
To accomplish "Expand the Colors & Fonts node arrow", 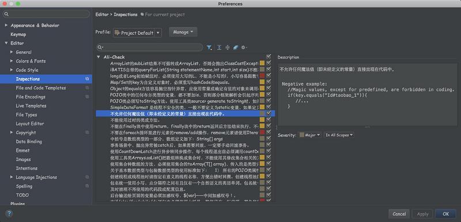I will pyautogui.click(x=12, y=61).
